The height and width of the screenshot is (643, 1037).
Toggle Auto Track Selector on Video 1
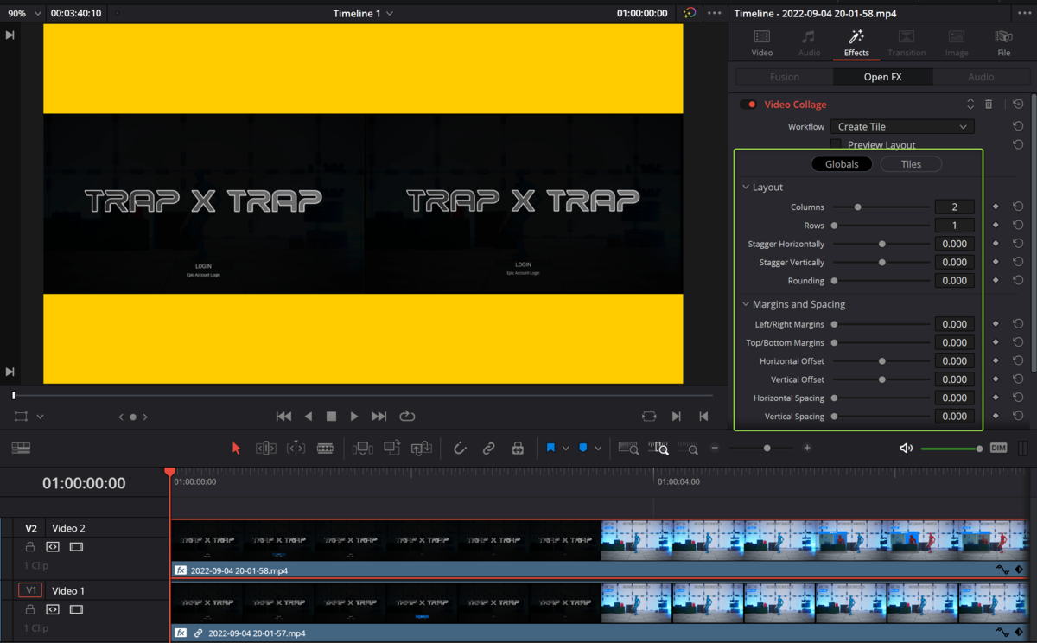[53, 609]
